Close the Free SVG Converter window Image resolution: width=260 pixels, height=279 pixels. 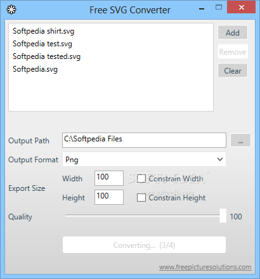[242, 8]
